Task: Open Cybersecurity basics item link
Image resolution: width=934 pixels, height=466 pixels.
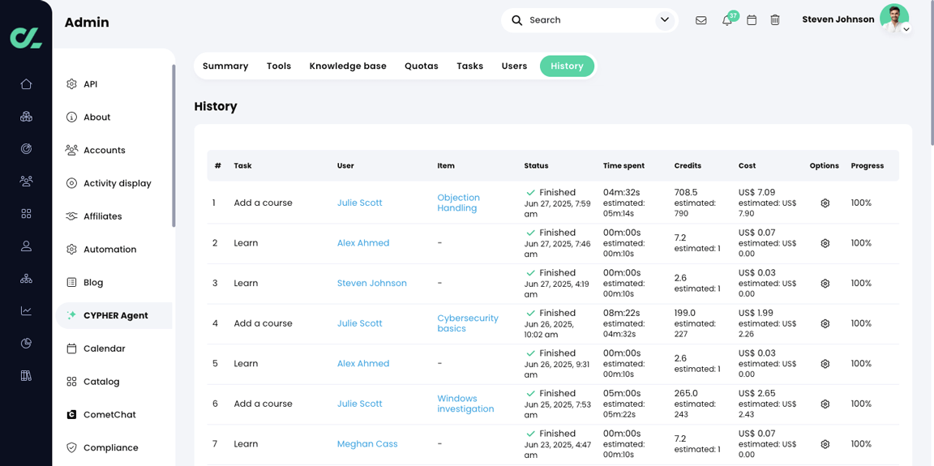Action: (468, 323)
